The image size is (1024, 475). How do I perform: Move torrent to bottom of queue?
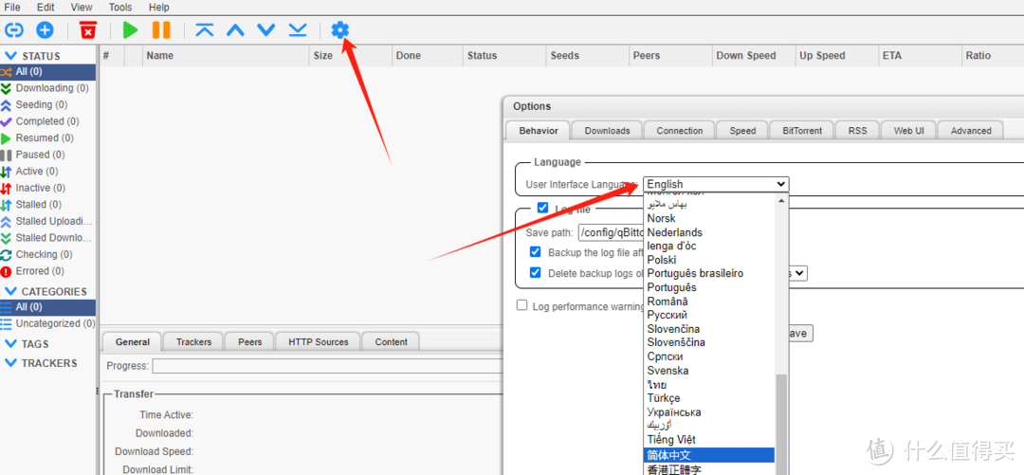point(298,30)
